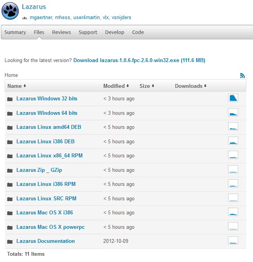Open the RSS feed icon
The width and height of the screenshot is (253, 262).
242,75
